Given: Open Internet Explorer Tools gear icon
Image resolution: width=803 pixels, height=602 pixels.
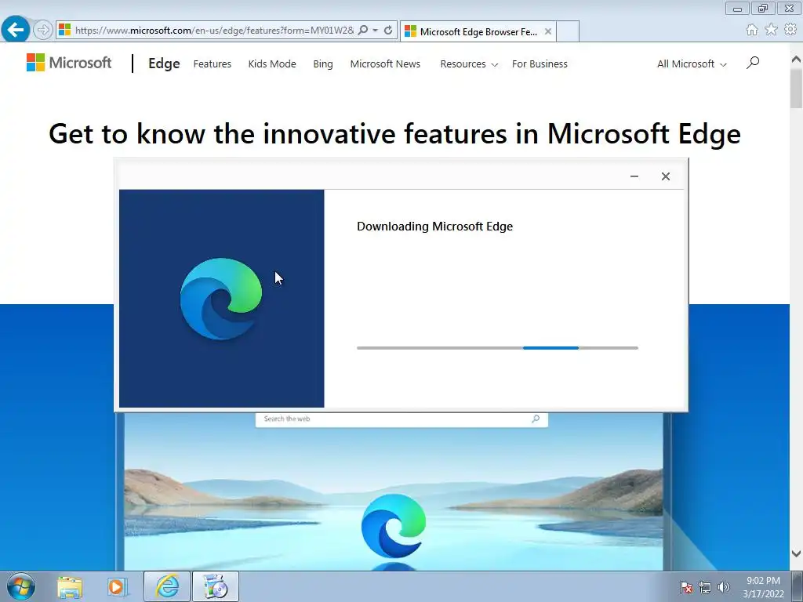Looking at the screenshot, I should pyautogui.click(x=790, y=30).
